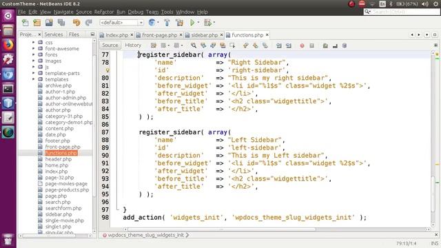Screen dimensions: 441x248
Task: Select header.php in project tree
Action: (x=59, y=159)
